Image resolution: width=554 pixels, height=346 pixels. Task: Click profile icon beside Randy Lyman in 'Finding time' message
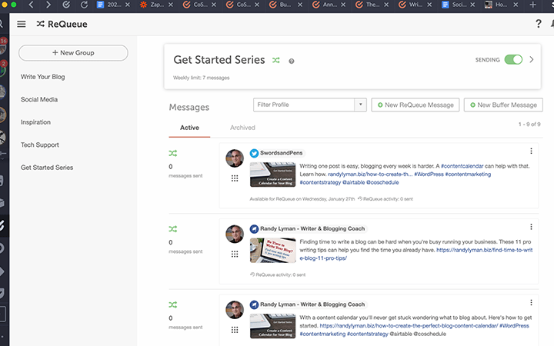(254, 229)
